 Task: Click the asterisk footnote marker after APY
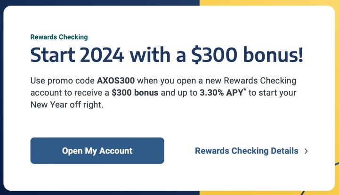click(x=245, y=89)
